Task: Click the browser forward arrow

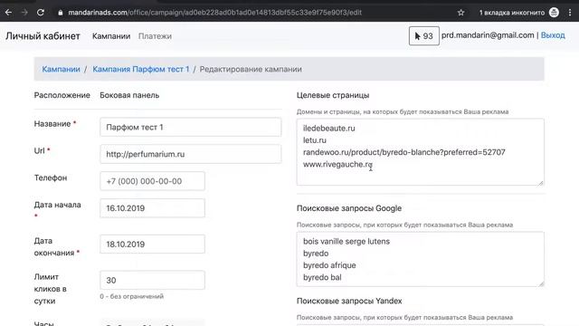Action: tap(24, 12)
